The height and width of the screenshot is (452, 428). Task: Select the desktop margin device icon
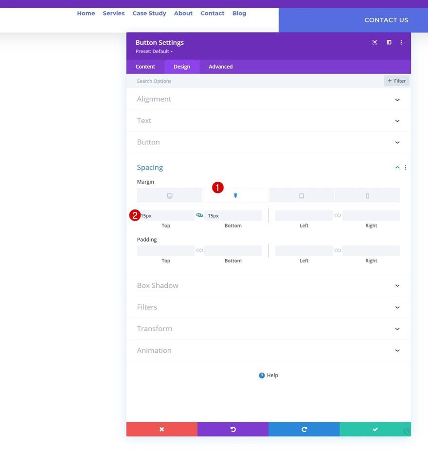click(170, 196)
